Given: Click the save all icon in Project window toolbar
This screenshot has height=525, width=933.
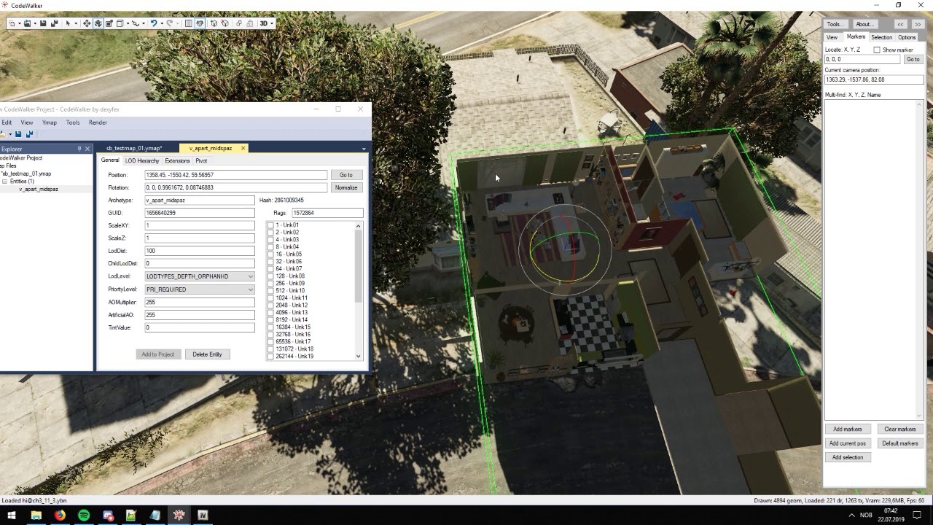Looking at the screenshot, I should (x=29, y=134).
